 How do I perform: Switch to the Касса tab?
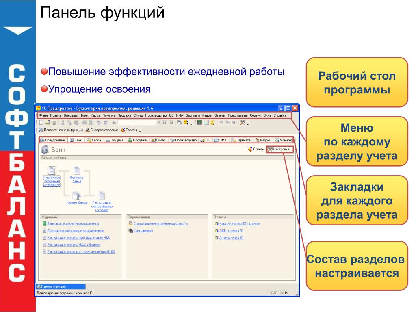coord(94,140)
